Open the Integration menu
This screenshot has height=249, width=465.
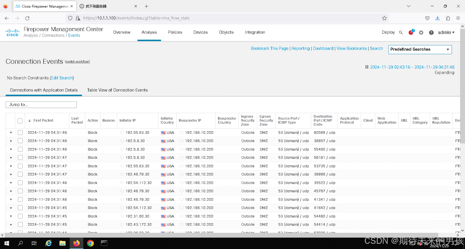coord(255,32)
